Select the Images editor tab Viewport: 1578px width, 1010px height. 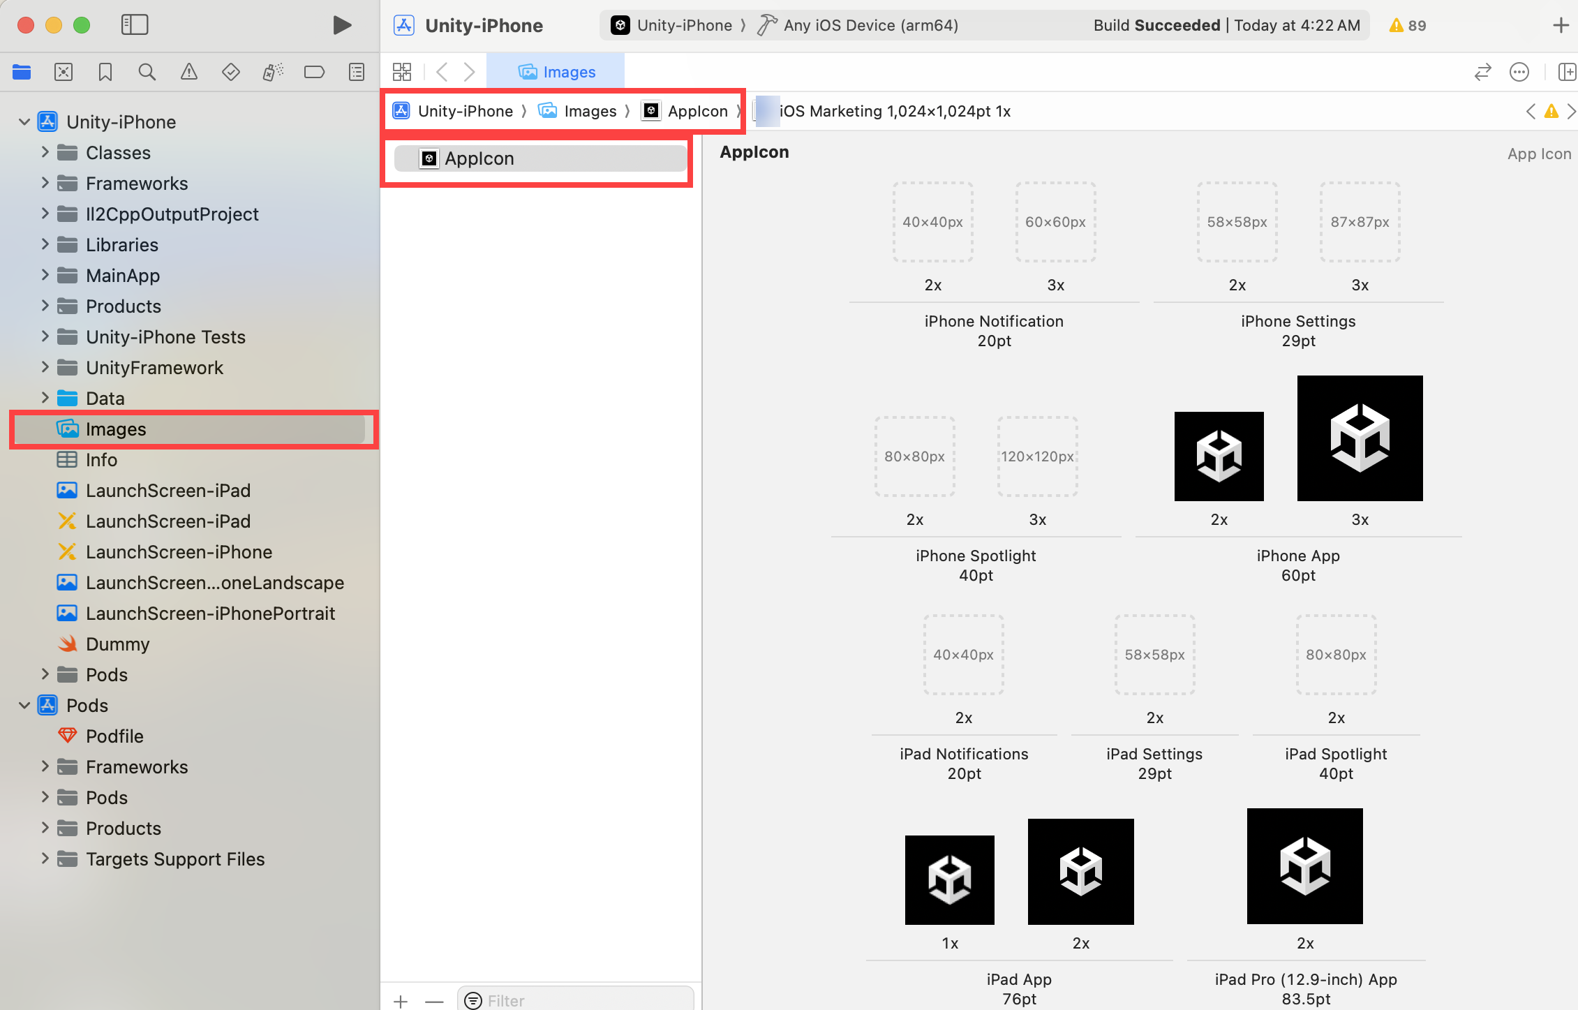pos(556,72)
